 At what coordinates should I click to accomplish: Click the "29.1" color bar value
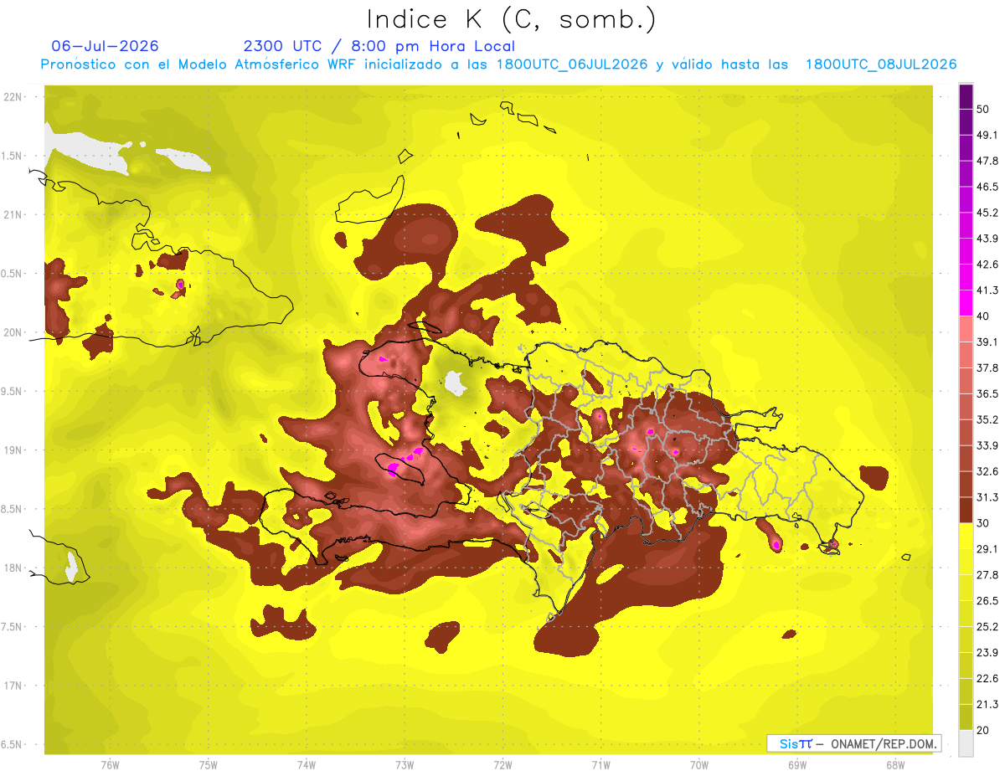point(987,548)
